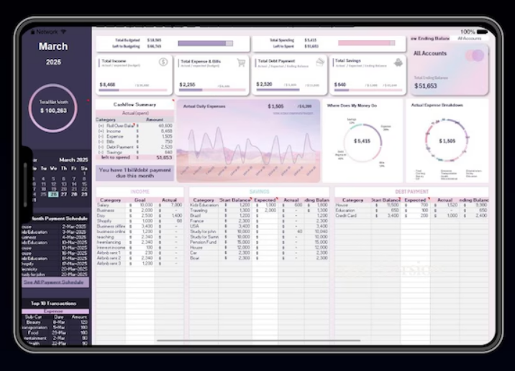The width and height of the screenshot is (515, 371).
Task: Open the All Accounts dropdown next to Ending Balance
Action: click(470, 38)
